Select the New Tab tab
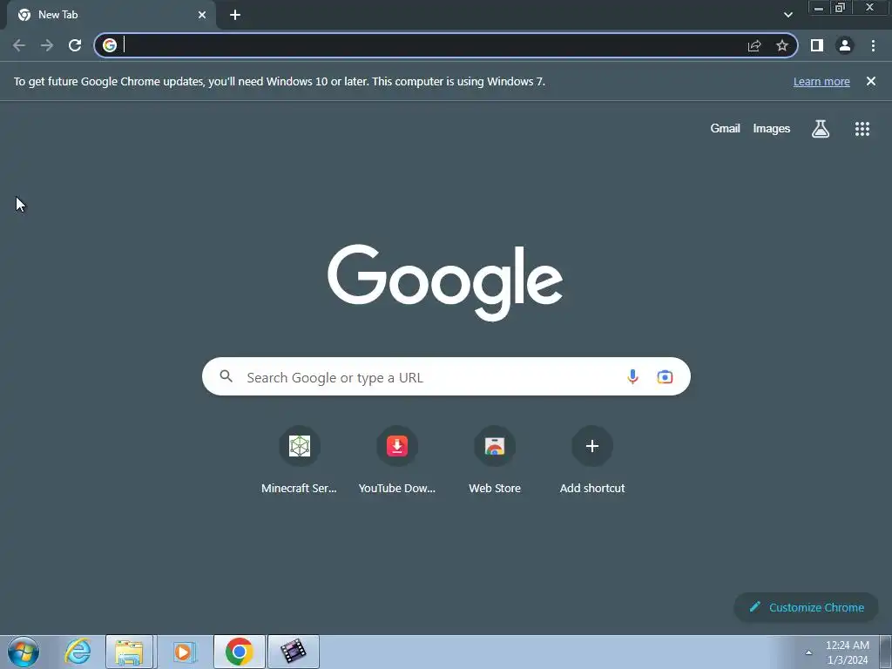Viewport: 892px width, 669px height. click(111, 15)
